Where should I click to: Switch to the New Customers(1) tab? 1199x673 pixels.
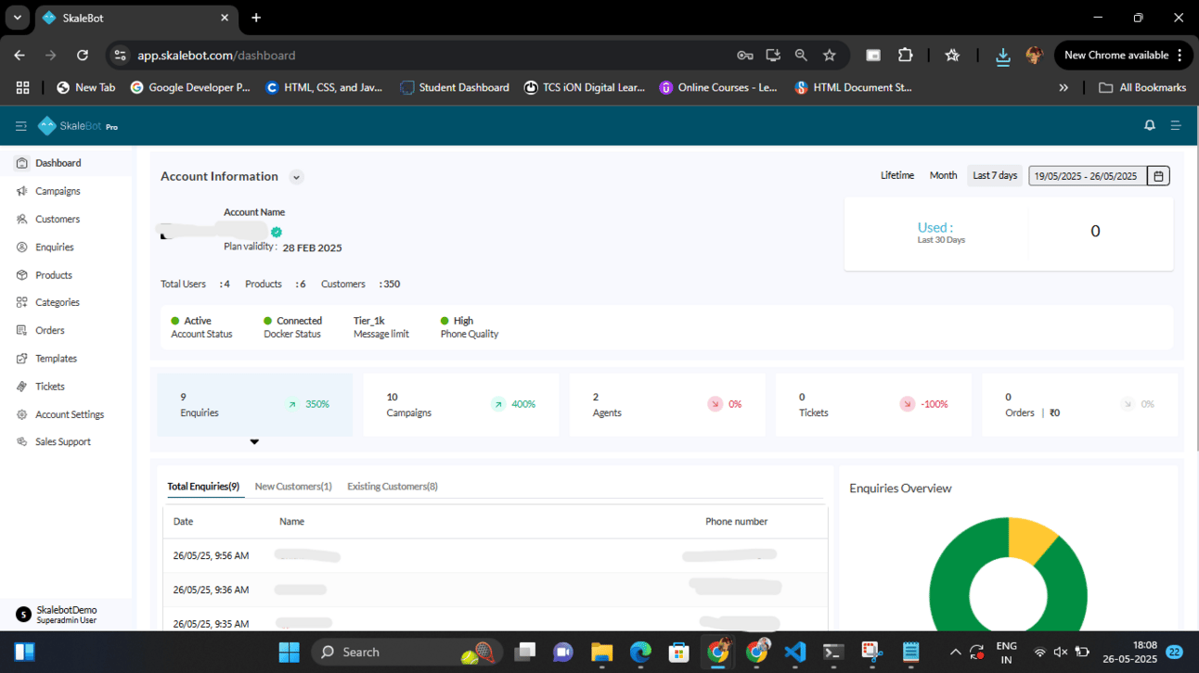coord(293,487)
